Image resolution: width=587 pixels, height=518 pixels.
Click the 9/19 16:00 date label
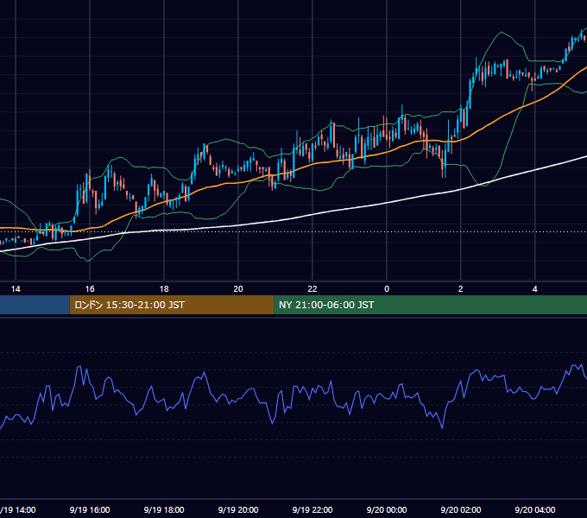90,509
